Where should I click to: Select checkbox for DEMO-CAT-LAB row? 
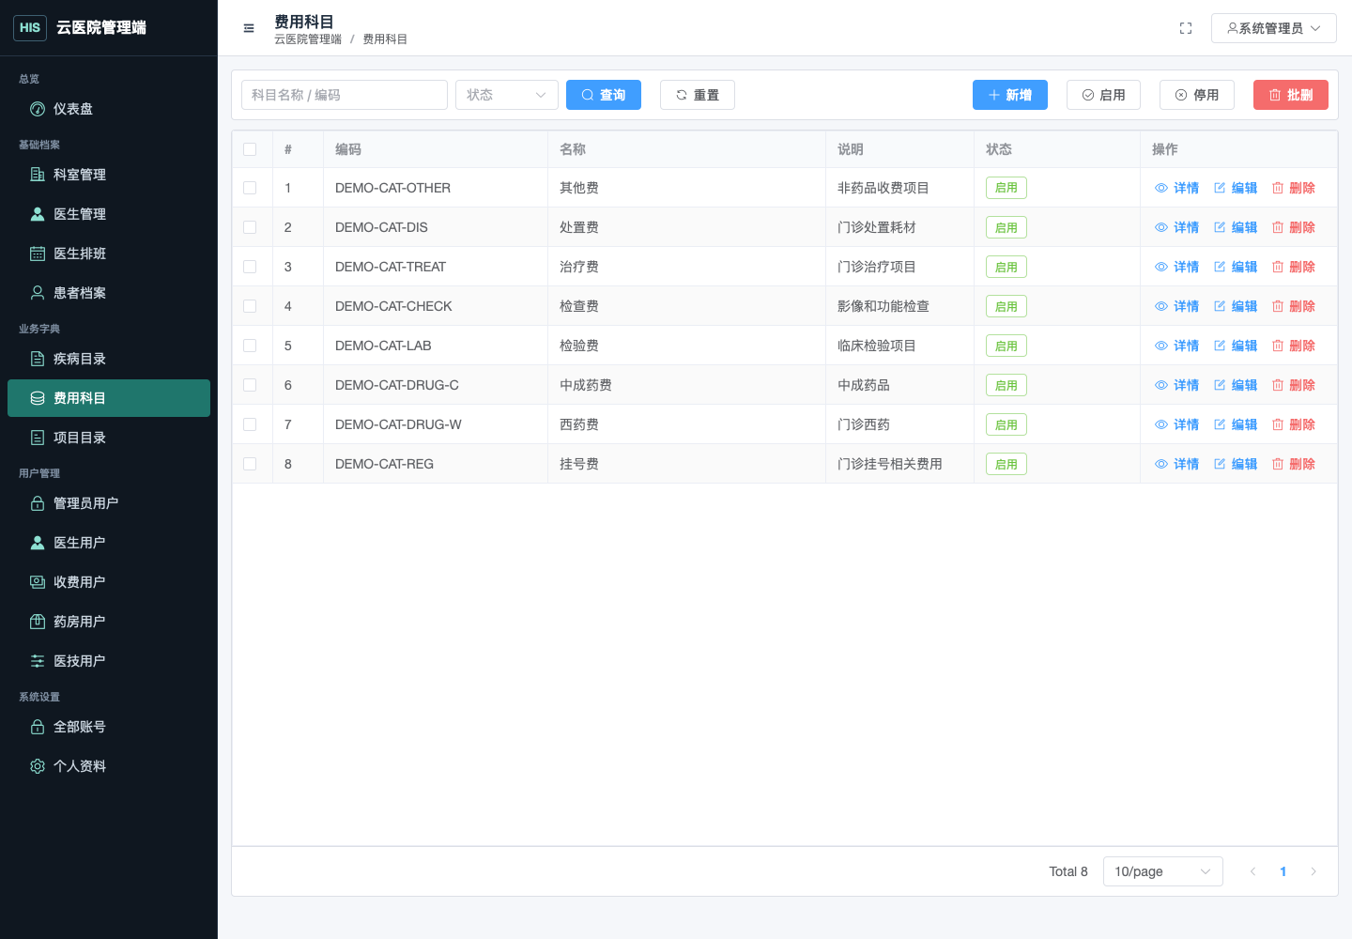pos(250,346)
